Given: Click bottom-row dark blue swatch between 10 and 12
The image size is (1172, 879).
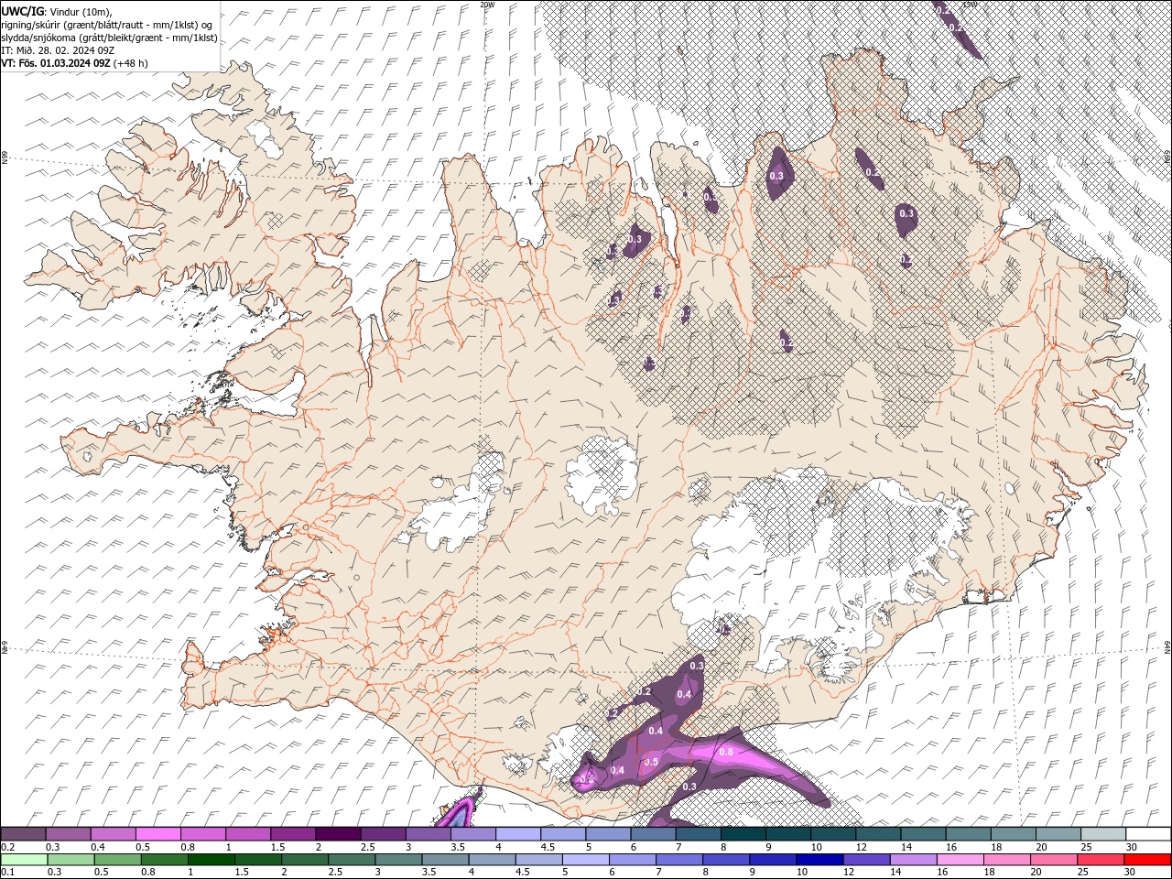Looking at the screenshot, I should [x=819, y=860].
